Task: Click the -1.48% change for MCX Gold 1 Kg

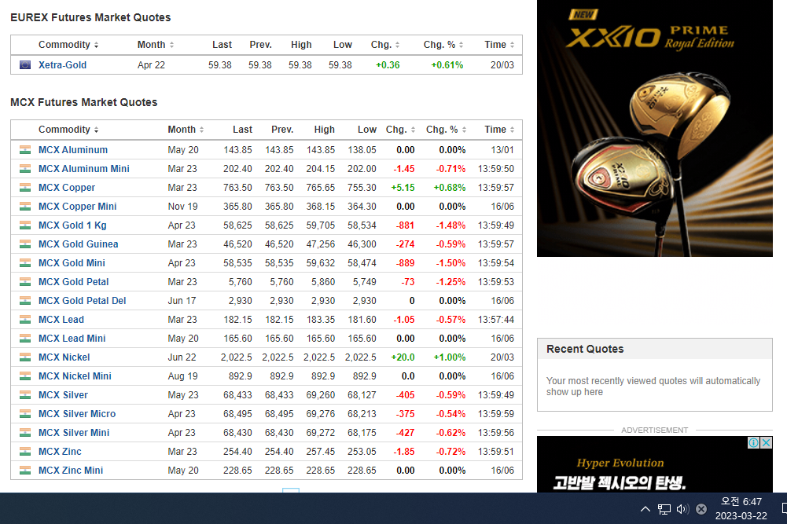Action: (x=451, y=225)
